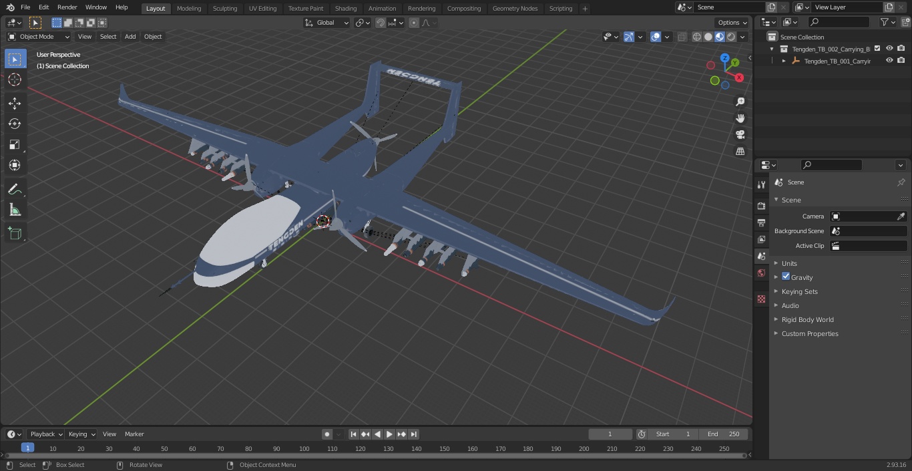This screenshot has height=471, width=912.
Task: Select the Cursor tool in toolbar
Action: (15, 80)
